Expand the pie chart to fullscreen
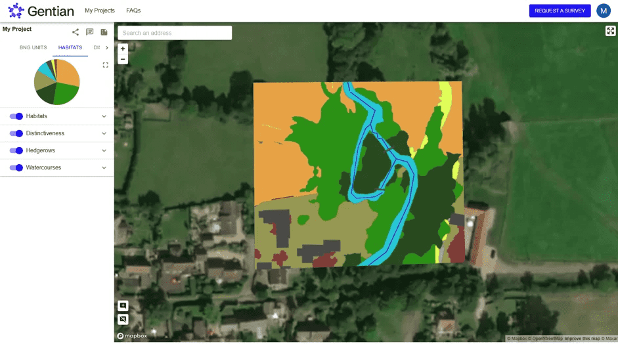 click(x=105, y=65)
